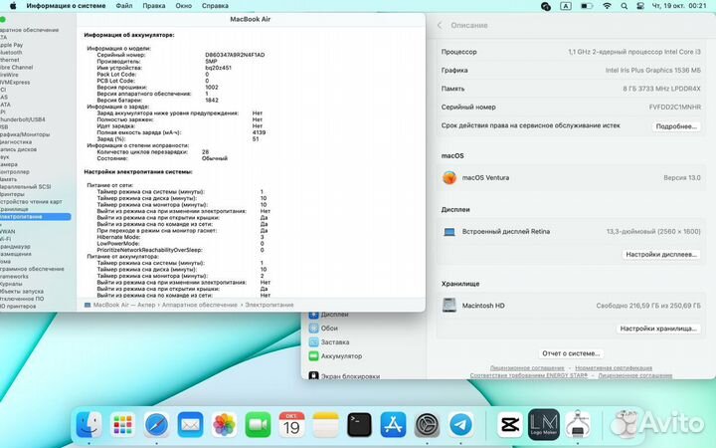Click the Wi-Fi status icon
Screen dimensions: 716x448
[x=607, y=6]
